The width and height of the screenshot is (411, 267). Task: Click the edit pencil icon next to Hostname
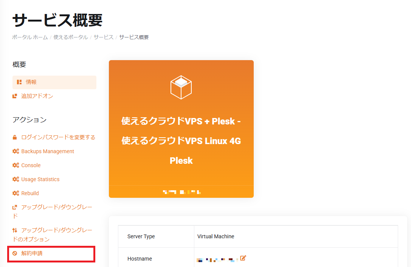tap(243, 258)
